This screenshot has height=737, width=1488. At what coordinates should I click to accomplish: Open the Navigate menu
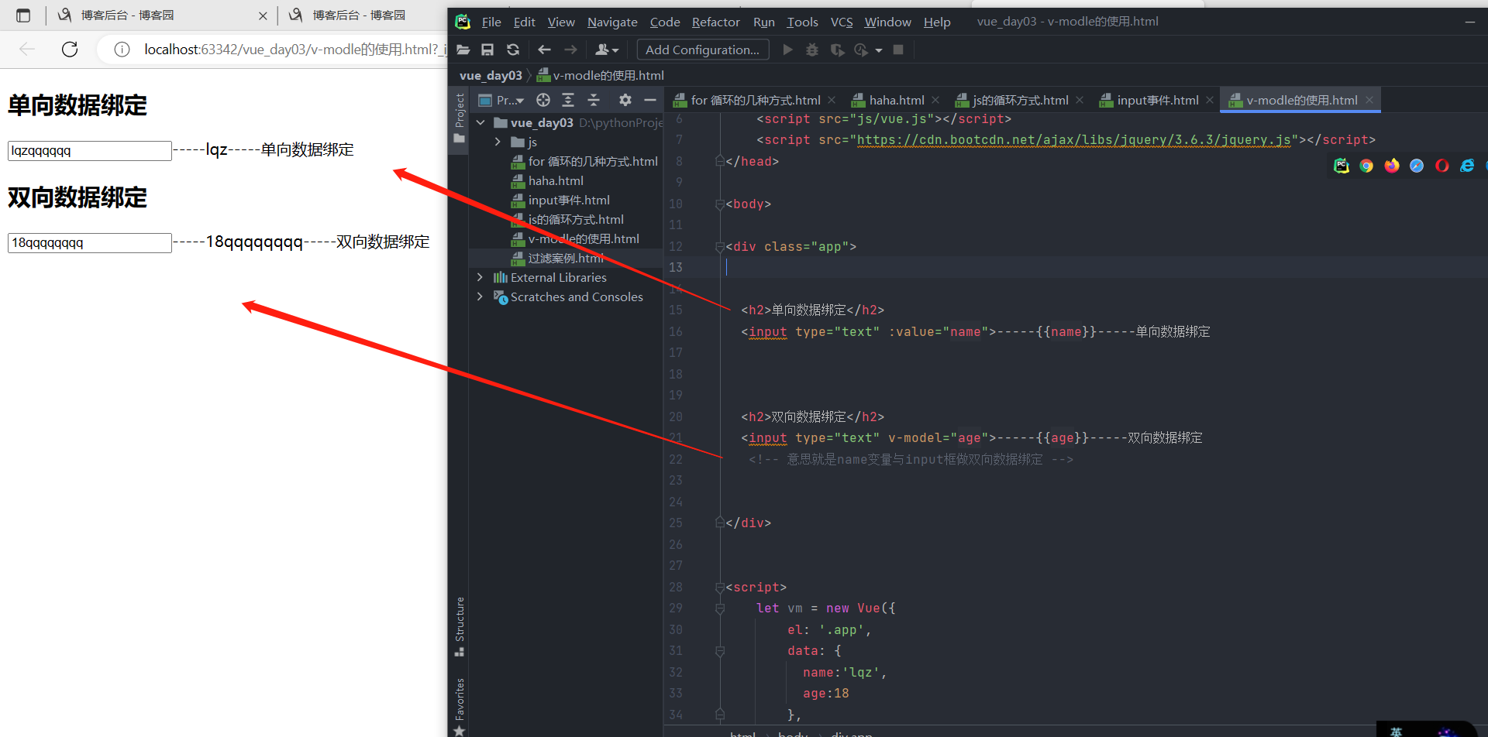612,22
